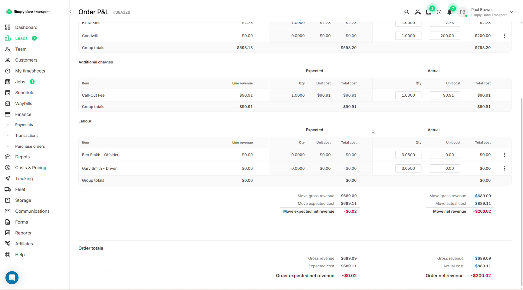Click the Depots warehouse icon
Screen dimensions: 523x290
pos(8,157)
